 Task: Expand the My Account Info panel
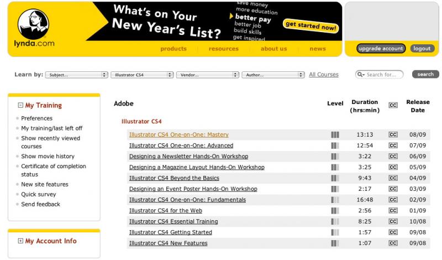20,241
